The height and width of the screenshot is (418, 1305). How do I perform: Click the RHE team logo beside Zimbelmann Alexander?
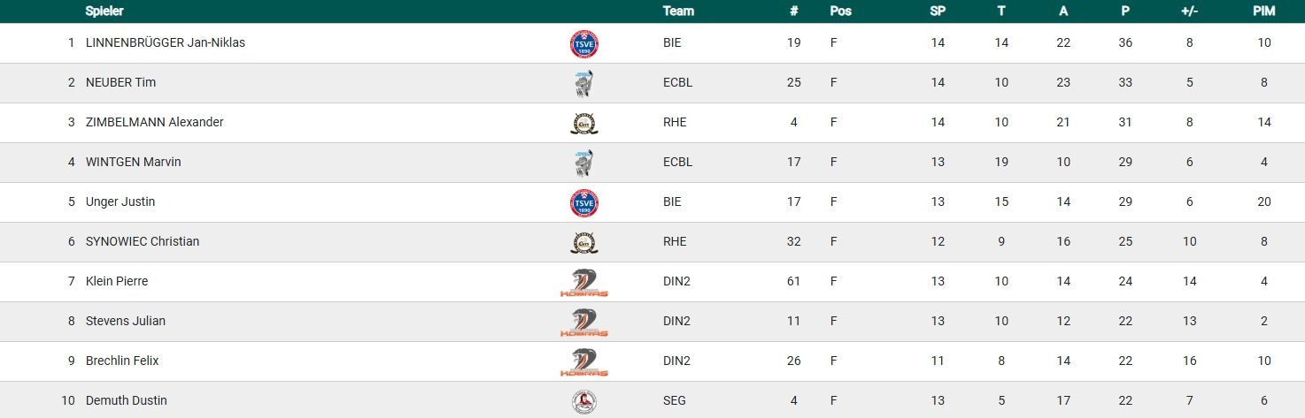pyautogui.click(x=583, y=123)
